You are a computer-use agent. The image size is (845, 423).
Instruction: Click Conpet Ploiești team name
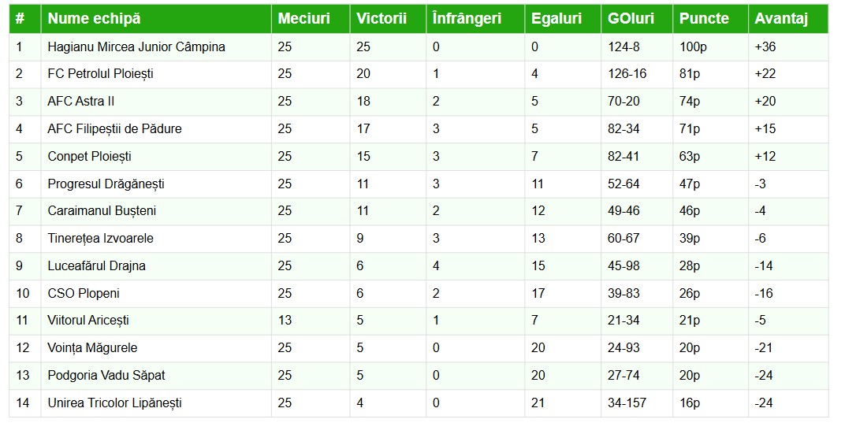89,156
